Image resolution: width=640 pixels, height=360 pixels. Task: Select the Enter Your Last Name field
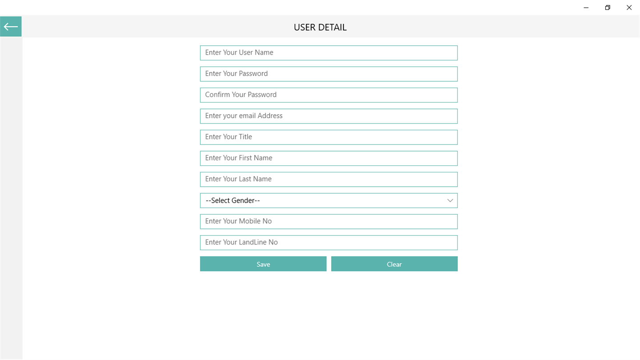[328, 179]
